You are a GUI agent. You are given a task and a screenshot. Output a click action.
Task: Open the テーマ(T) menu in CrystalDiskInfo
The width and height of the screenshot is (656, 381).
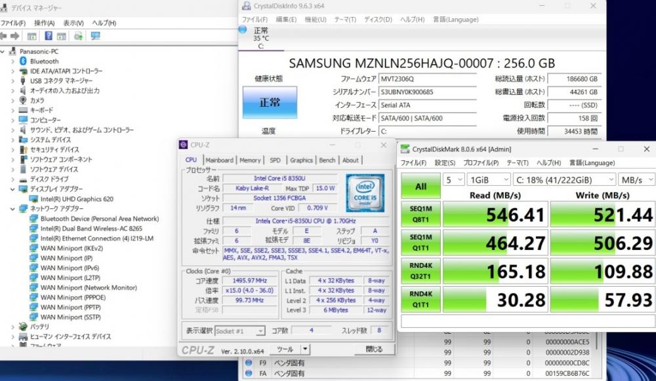[345, 20]
